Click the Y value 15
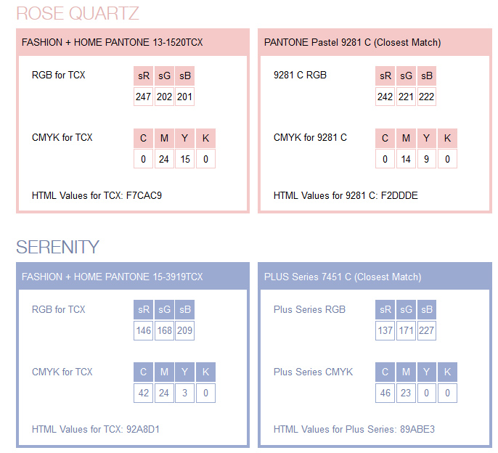The width and height of the screenshot is (498, 453). point(185,159)
